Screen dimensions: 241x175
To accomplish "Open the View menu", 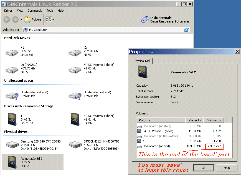I will [20, 11].
